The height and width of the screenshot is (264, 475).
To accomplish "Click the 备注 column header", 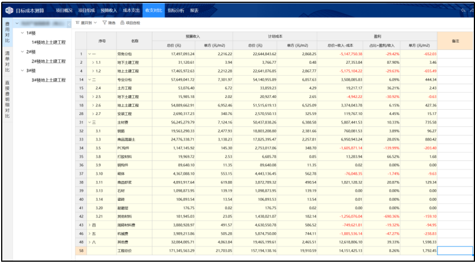I will point(455,41).
